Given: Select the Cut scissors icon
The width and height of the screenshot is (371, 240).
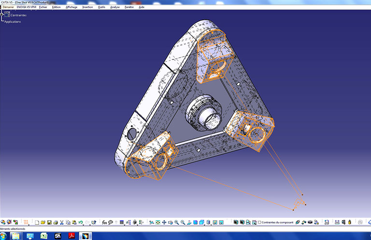Looking at the screenshot, I should [x=62, y=222].
